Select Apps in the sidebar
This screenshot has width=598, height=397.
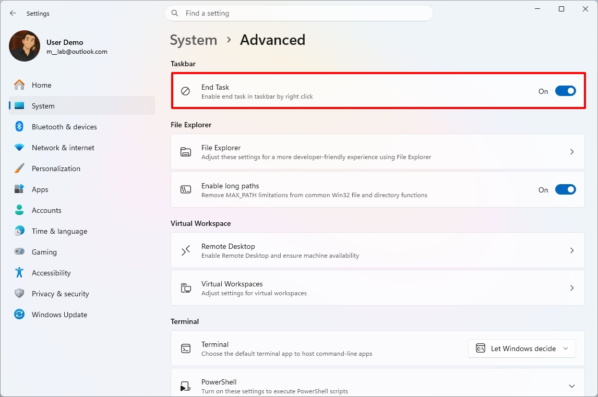pyautogui.click(x=81, y=189)
